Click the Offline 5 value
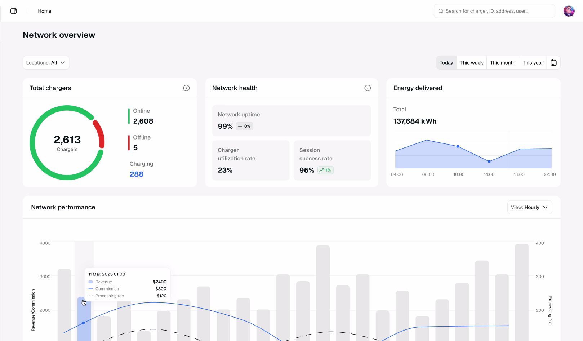583x341 pixels. tap(135, 147)
